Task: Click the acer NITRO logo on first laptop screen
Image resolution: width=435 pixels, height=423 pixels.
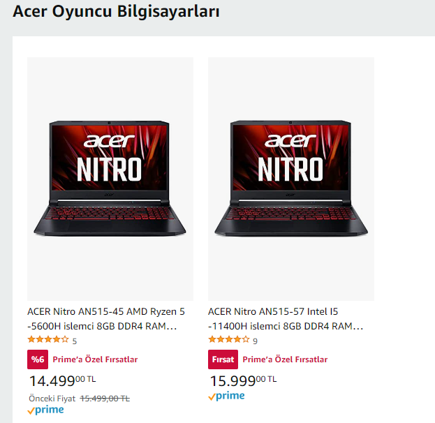Action: (110, 158)
